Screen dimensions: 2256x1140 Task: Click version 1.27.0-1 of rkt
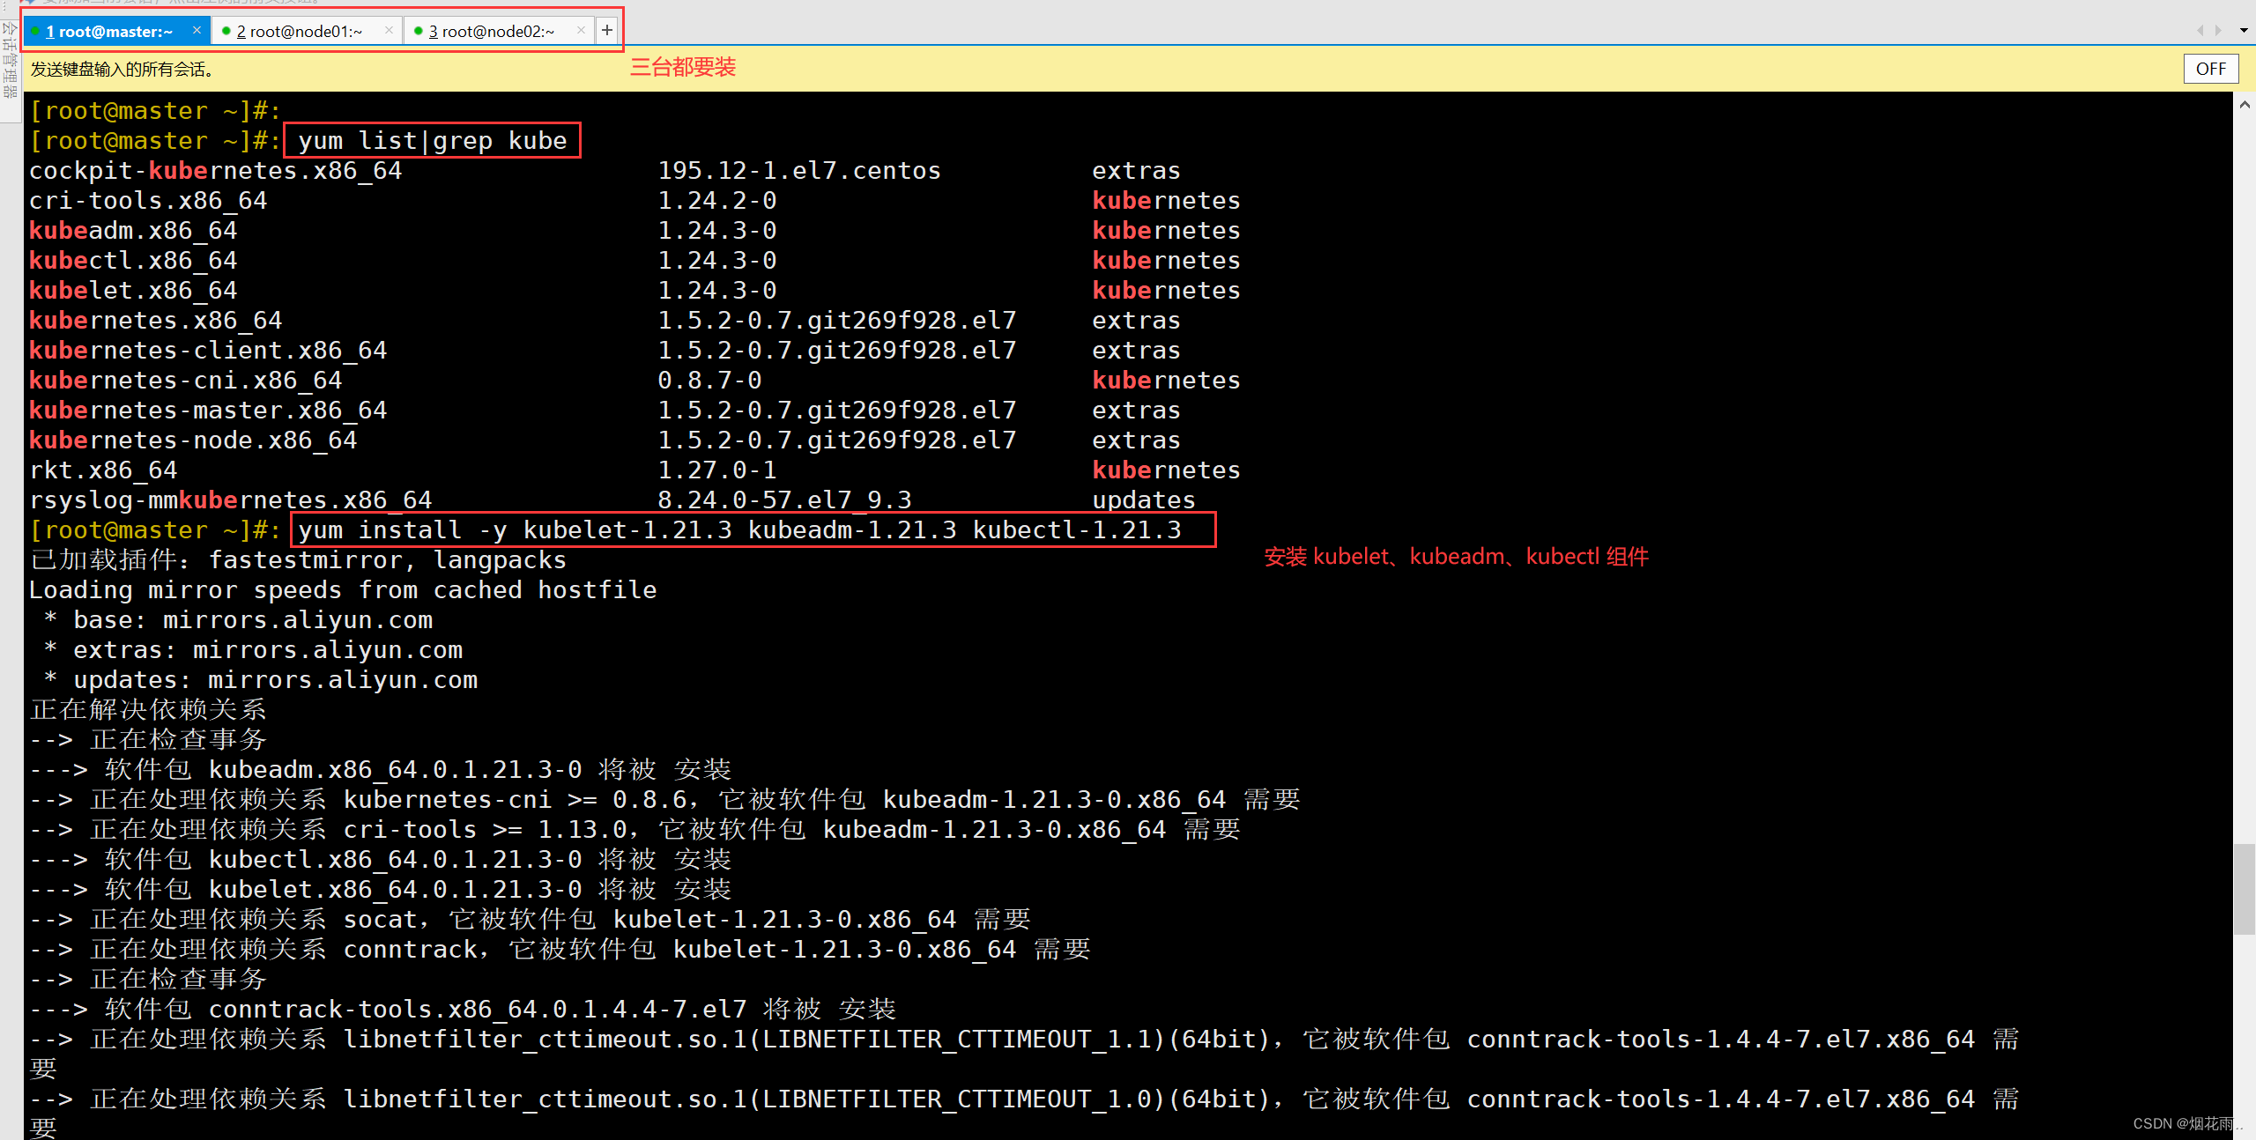click(717, 470)
